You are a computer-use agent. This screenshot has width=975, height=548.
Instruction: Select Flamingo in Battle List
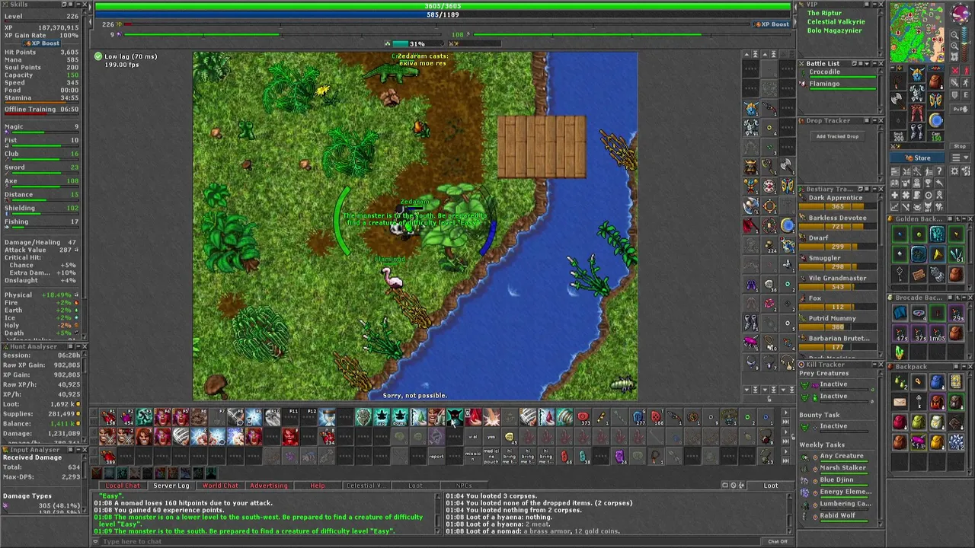838,86
